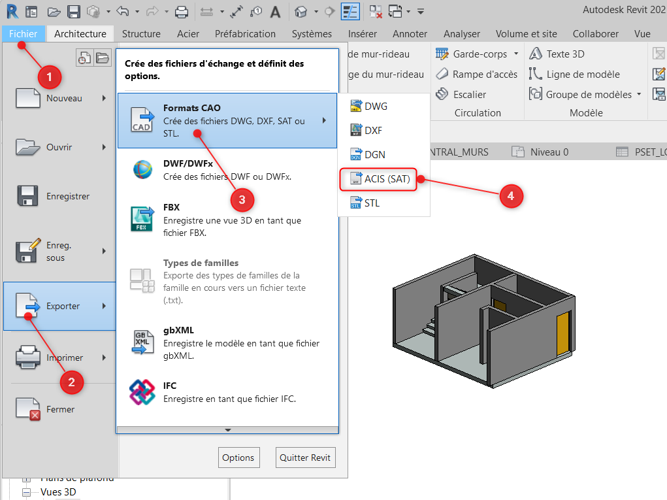Click the open folder icon in quick access toolbar
This screenshot has width=667, height=500.
[54, 12]
